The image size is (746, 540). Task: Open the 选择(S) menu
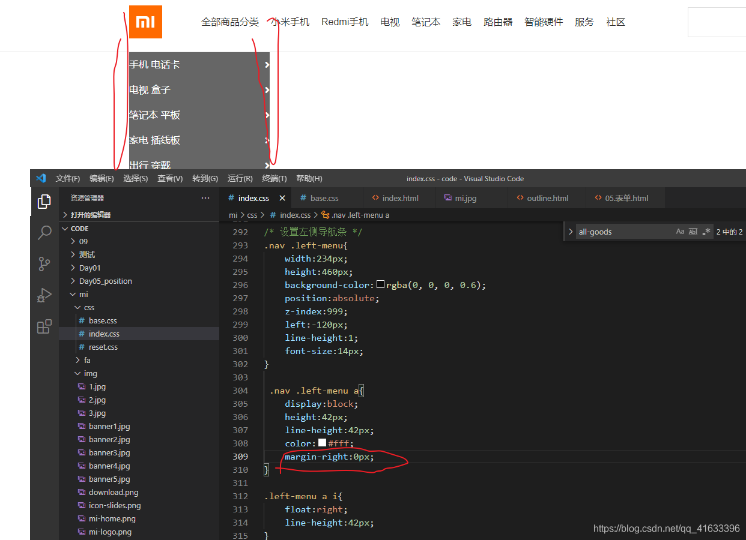point(136,178)
